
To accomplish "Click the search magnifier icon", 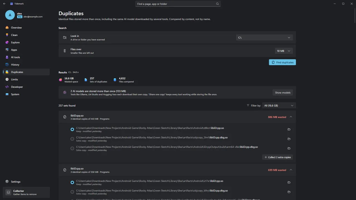I will pyautogui.click(x=217, y=4).
